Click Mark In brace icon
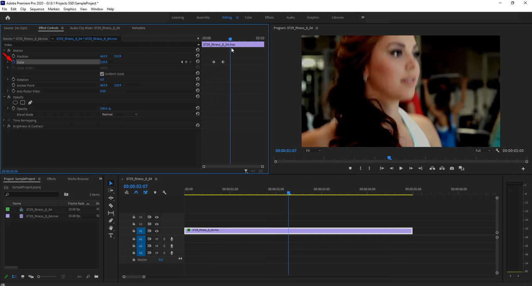Viewport: 532px width, 286px height. point(360,168)
